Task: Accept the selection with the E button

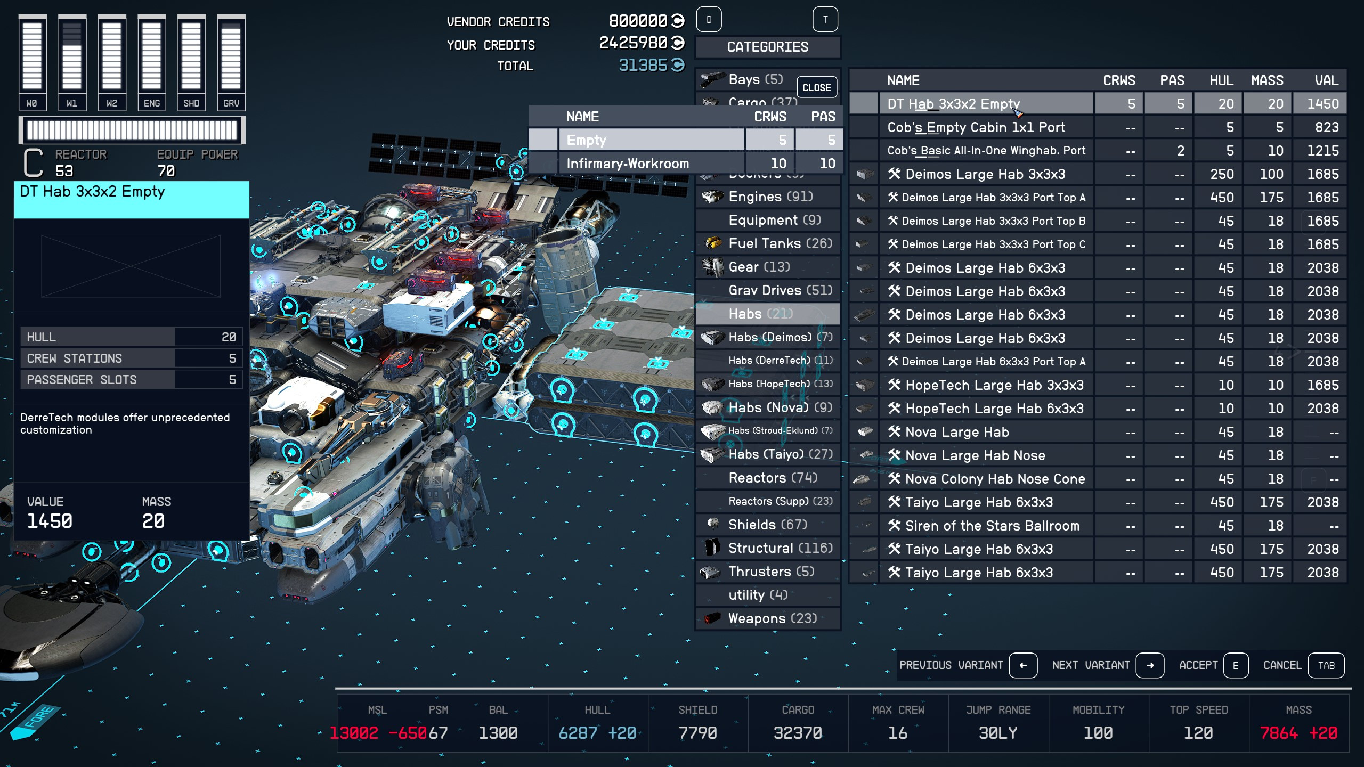Action: click(x=1235, y=665)
